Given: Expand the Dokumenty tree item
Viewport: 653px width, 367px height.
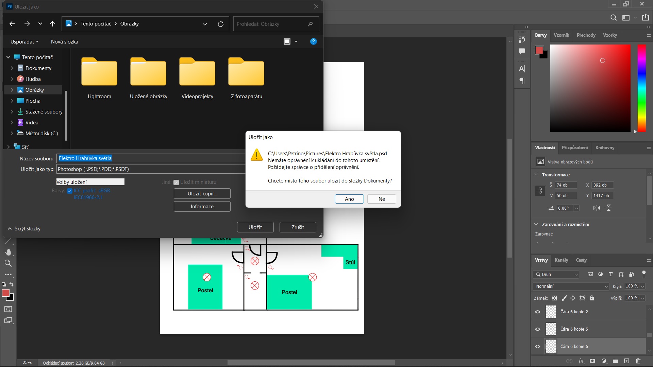Looking at the screenshot, I should (12, 68).
